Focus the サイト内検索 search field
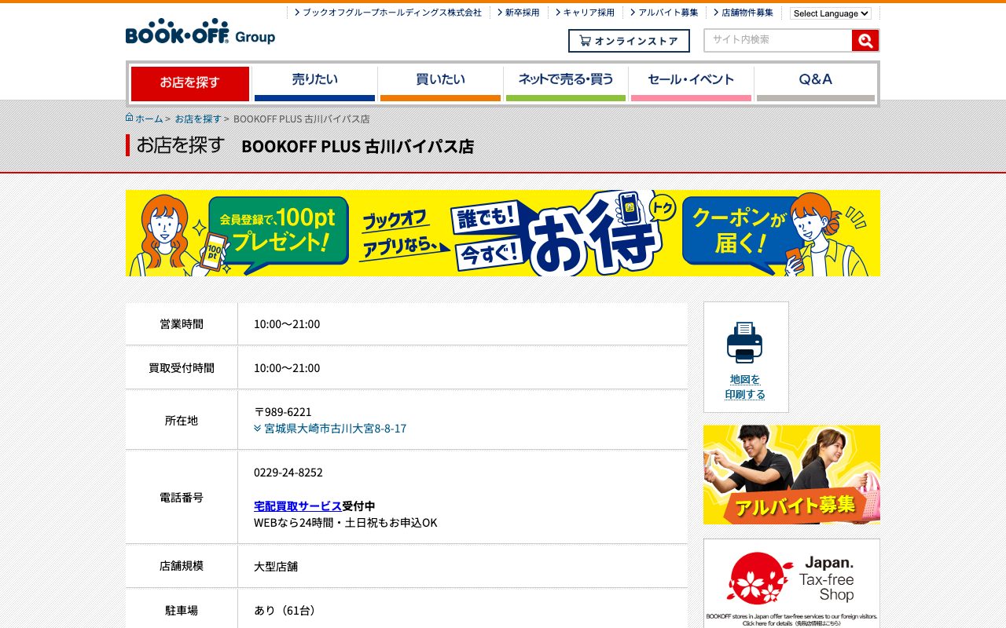The image size is (1006, 628). pyautogui.click(x=778, y=41)
